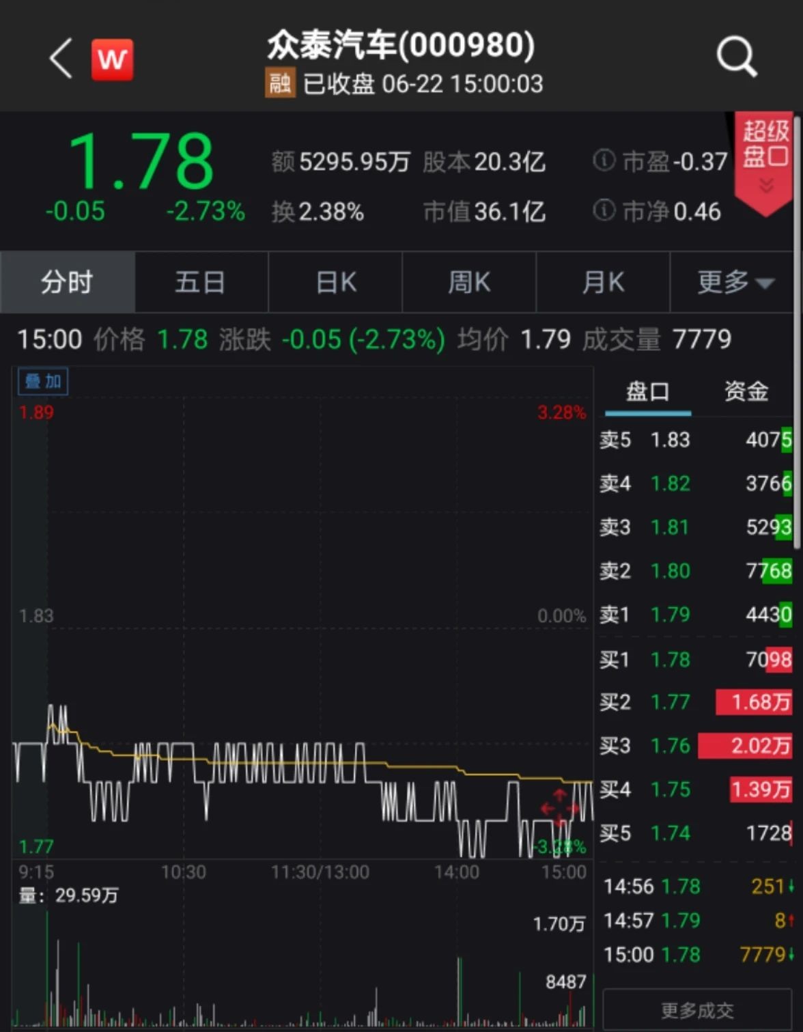Switch to the 资金 tab

click(746, 392)
